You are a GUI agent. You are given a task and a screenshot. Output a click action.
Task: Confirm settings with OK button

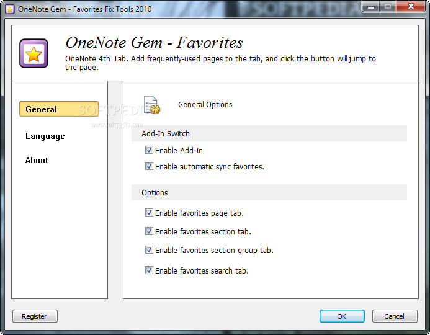point(342,316)
